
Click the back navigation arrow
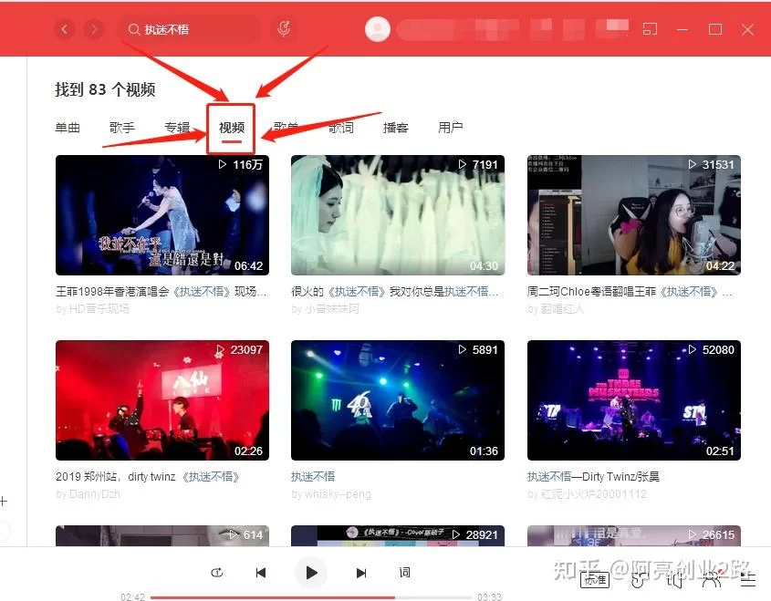(64, 30)
